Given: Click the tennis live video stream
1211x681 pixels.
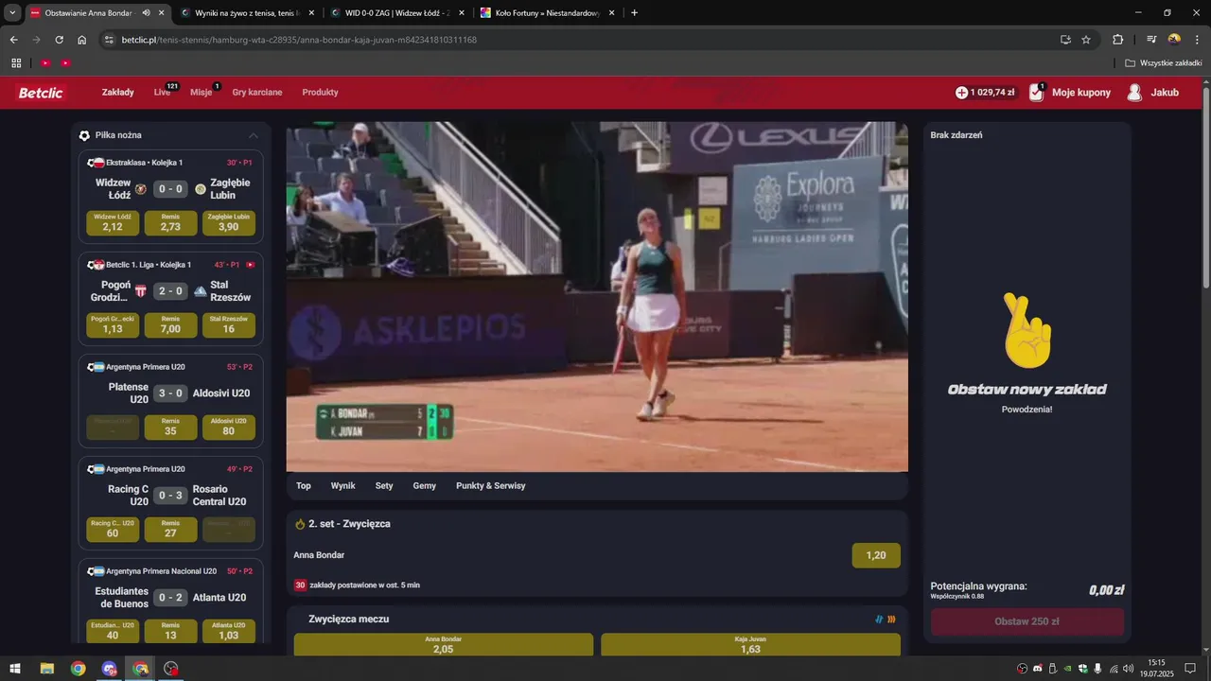Looking at the screenshot, I should [597, 296].
